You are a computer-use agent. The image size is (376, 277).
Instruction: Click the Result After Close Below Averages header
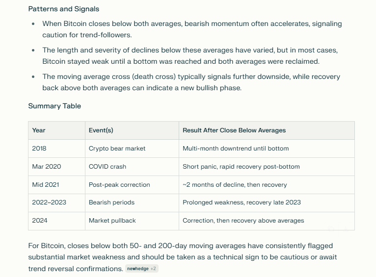pyautogui.click(x=234, y=130)
